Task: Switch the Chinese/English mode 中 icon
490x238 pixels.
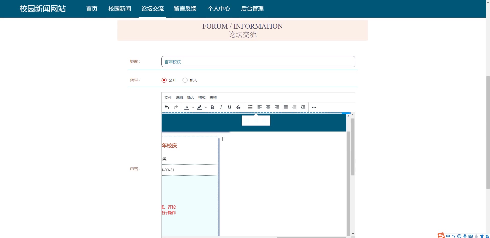Action: [x=448, y=236]
